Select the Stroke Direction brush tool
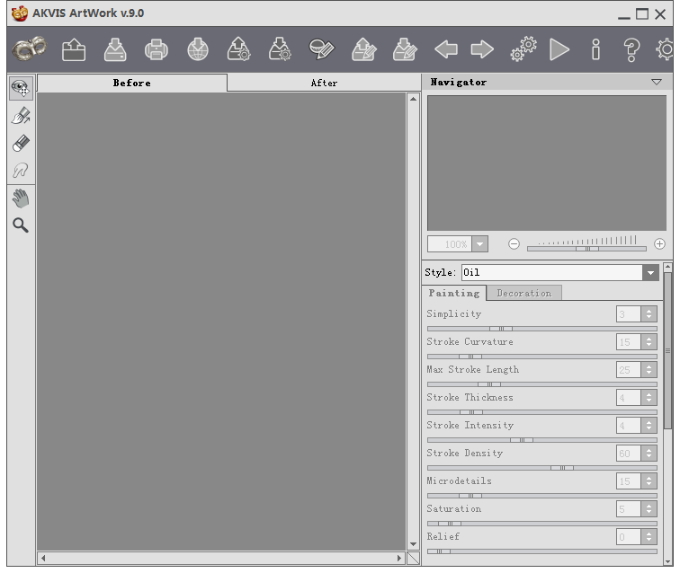This screenshot has width=680, height=573. coord(21,116)
